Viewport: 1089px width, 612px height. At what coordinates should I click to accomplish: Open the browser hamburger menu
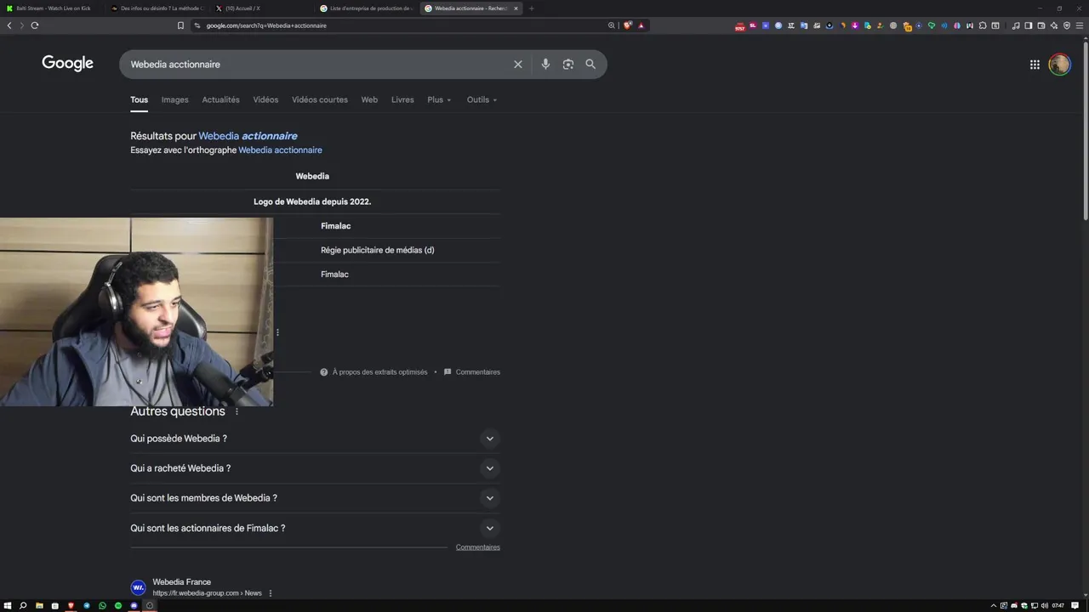coord(1080,25)
